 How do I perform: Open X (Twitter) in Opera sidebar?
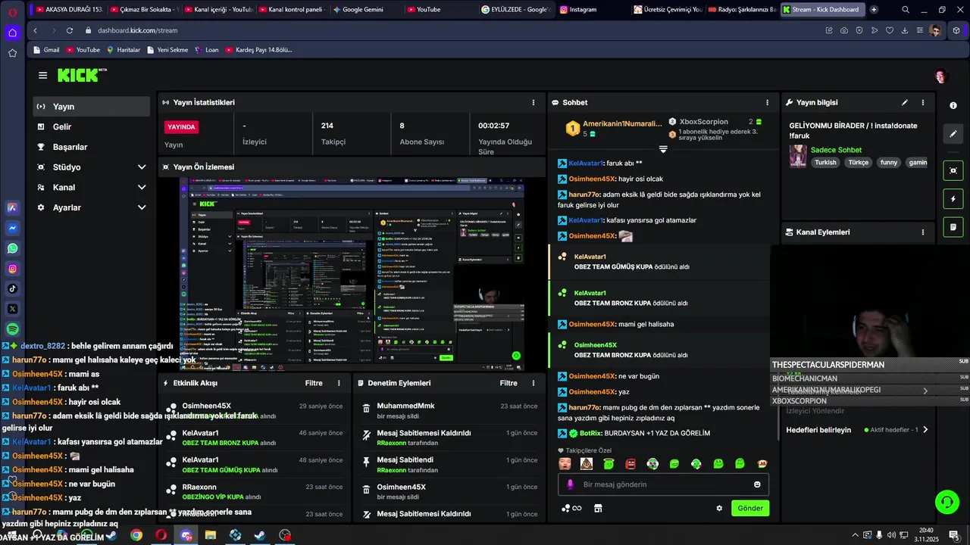tap(12, 309)
